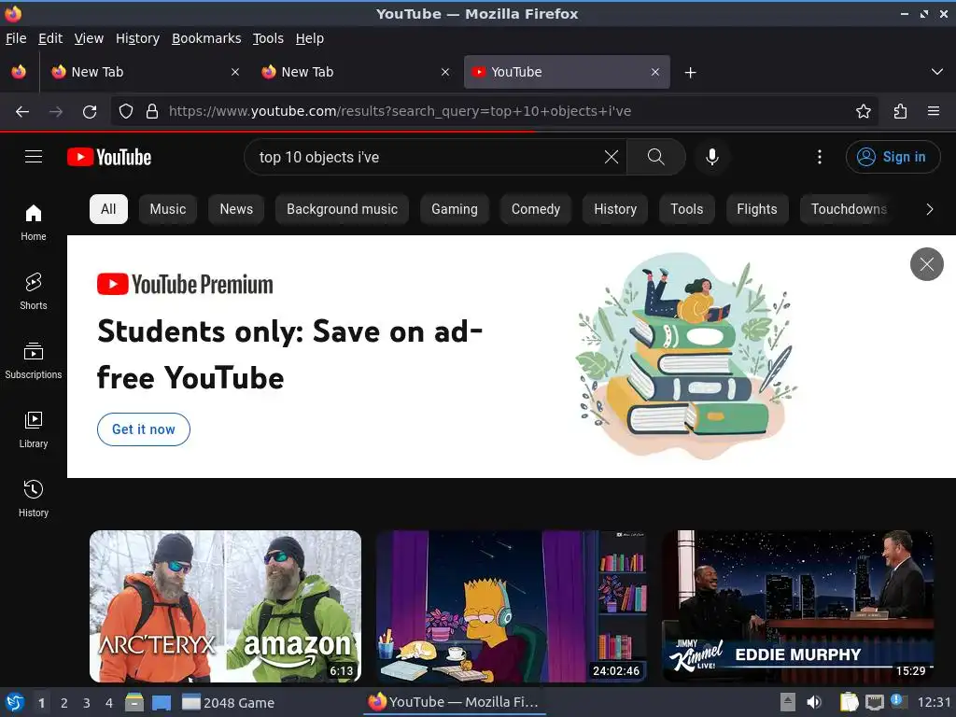The height and width of the screenshot is (717, 956).
Task: Click the magnifier search button
Action: [x=656, y=157]
